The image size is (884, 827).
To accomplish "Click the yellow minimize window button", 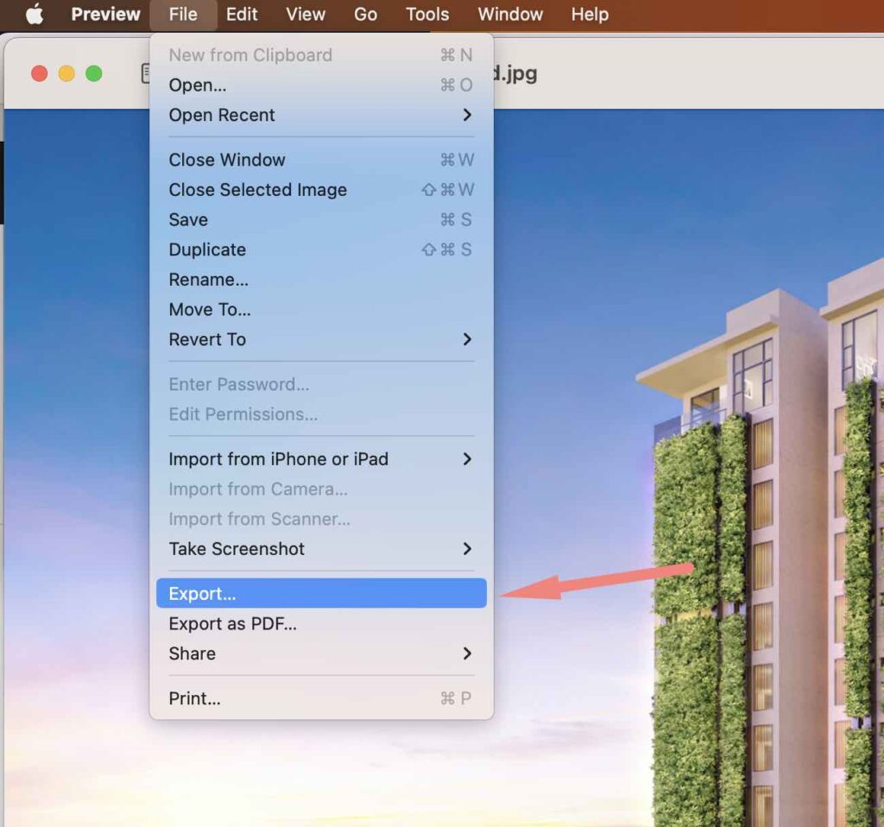I will (66, 73).
